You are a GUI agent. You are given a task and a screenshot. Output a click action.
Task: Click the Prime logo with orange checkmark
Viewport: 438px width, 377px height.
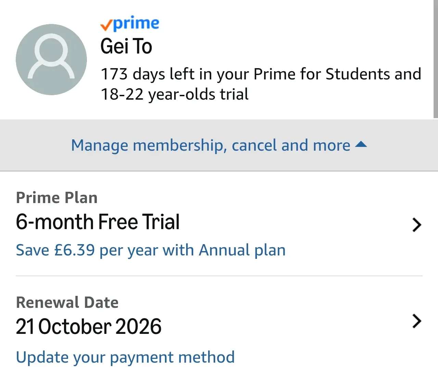click(130, 25)
